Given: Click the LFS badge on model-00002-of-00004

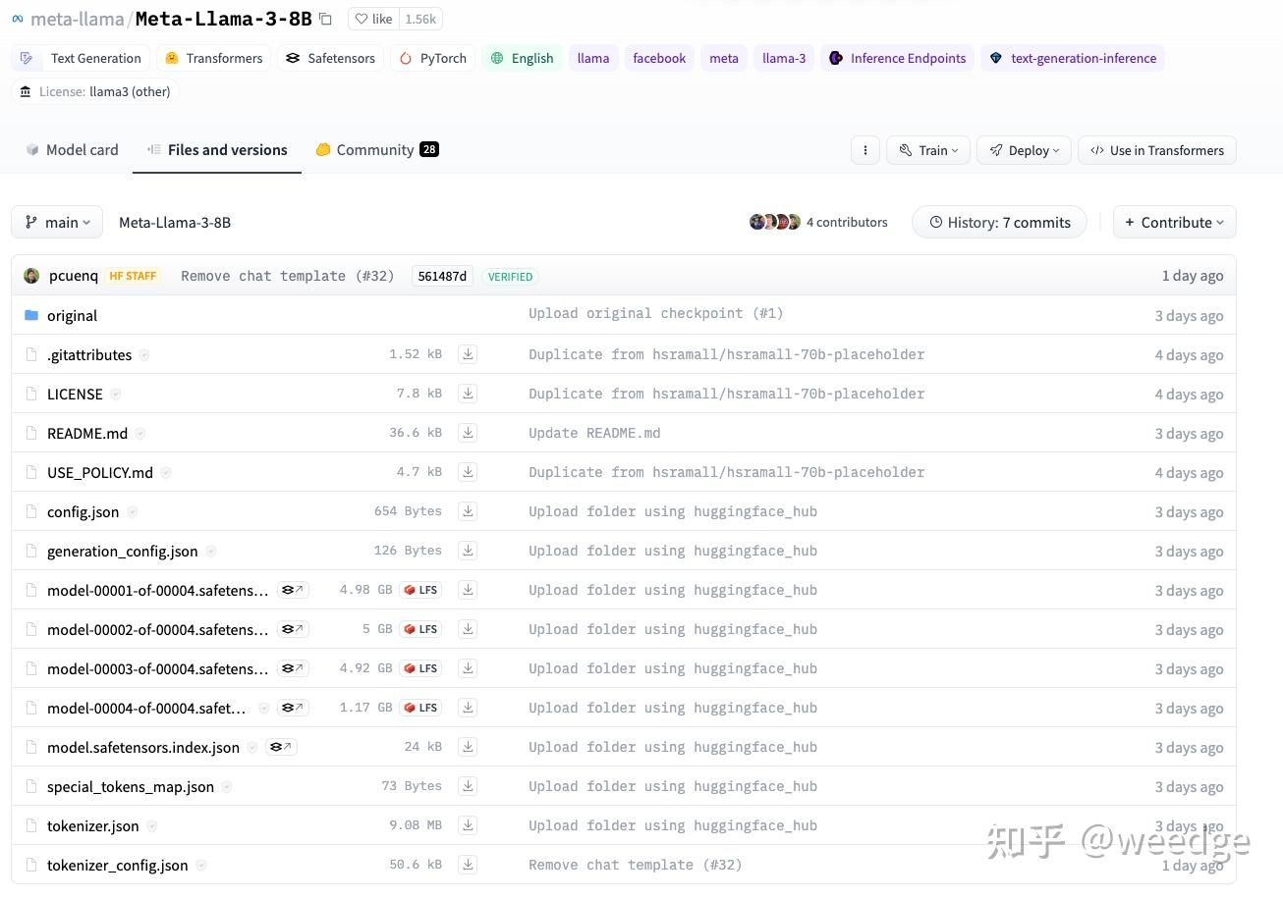Looking at the screenshot, I should pos(420,628).
